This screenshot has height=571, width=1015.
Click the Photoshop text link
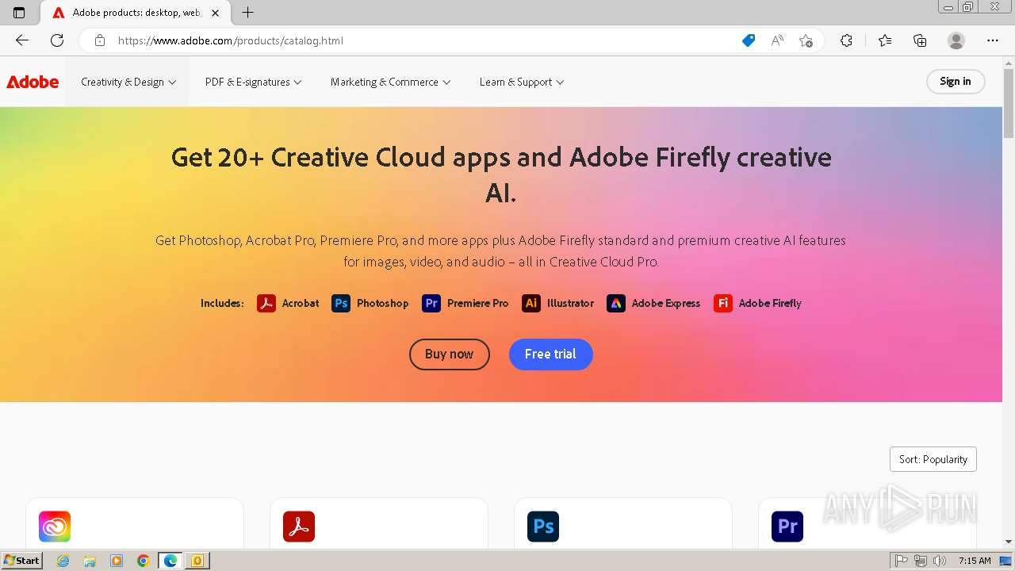383,303
